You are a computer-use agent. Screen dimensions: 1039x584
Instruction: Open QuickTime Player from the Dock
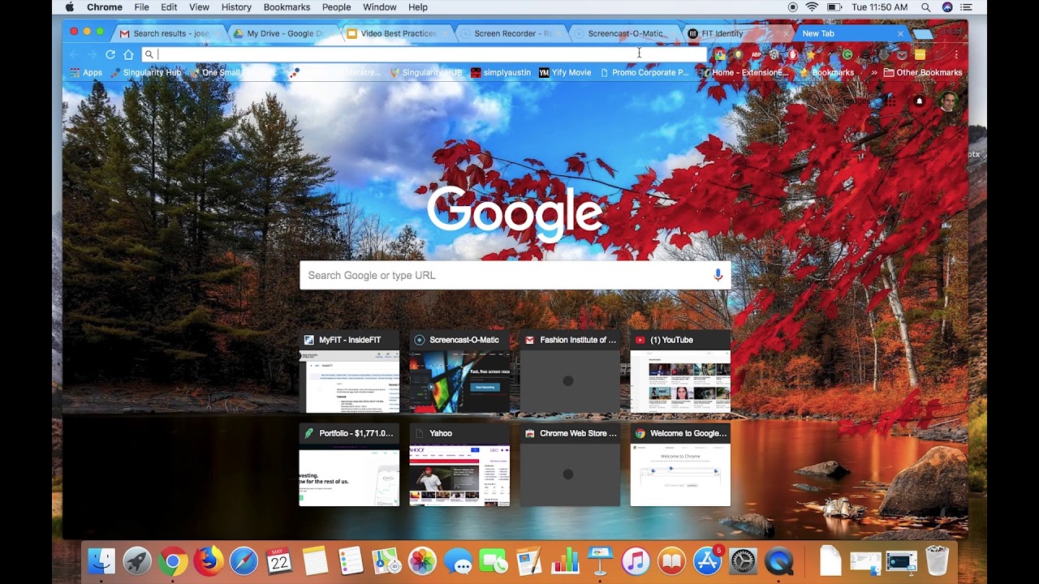tap(778, 560)
